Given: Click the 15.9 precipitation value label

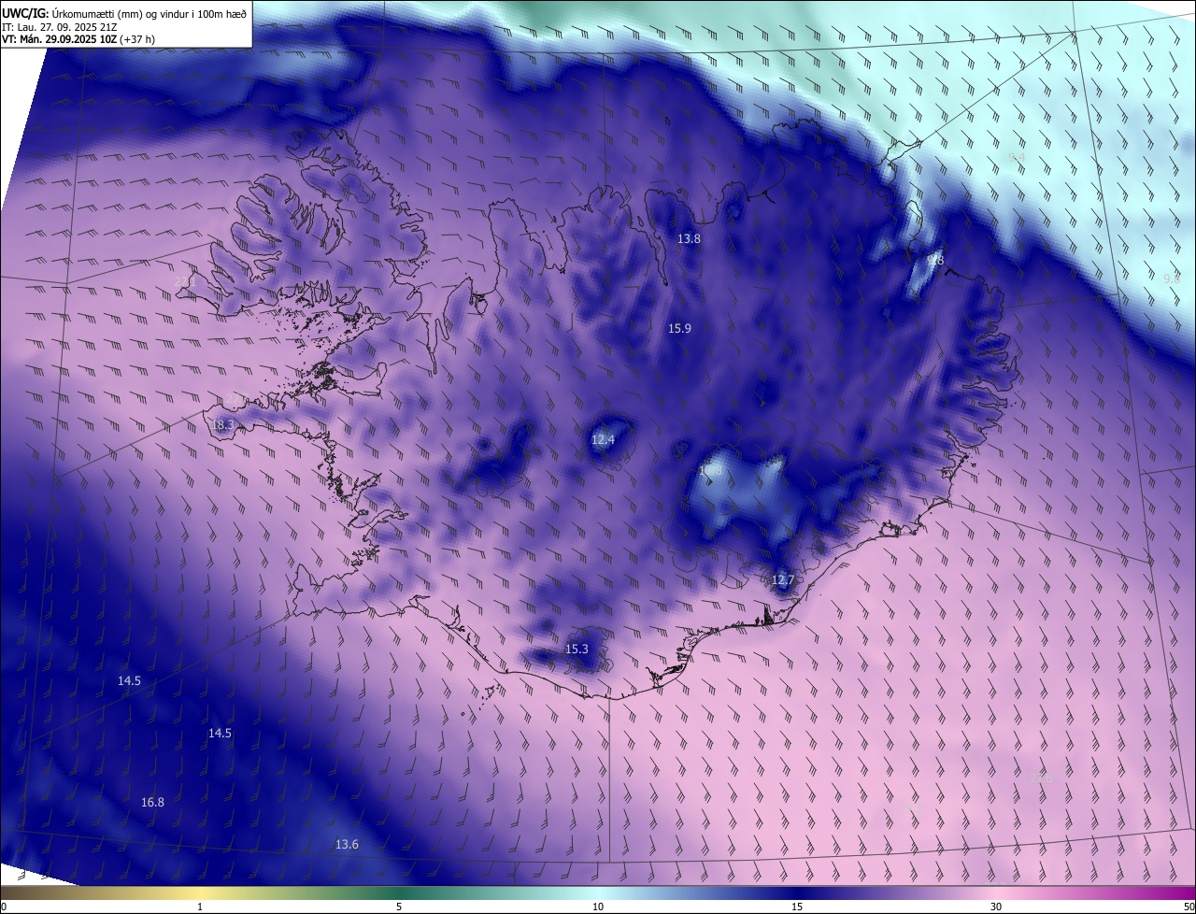Looking at the screenshot, I should coord(679,329).
